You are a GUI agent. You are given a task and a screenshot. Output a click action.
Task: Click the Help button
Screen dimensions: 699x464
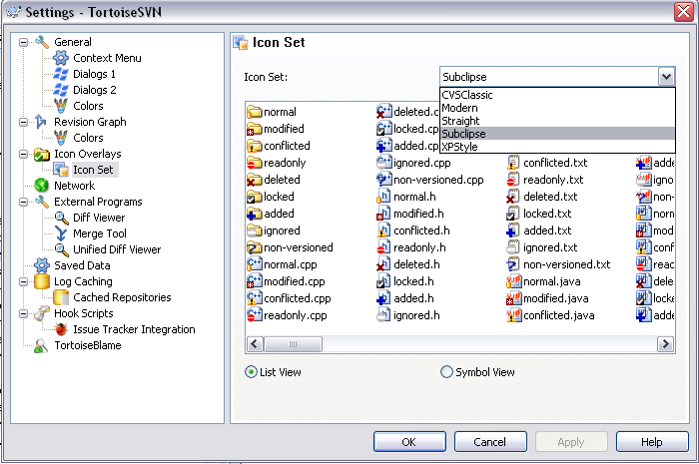pyautogui.click(x=652, y=442)
